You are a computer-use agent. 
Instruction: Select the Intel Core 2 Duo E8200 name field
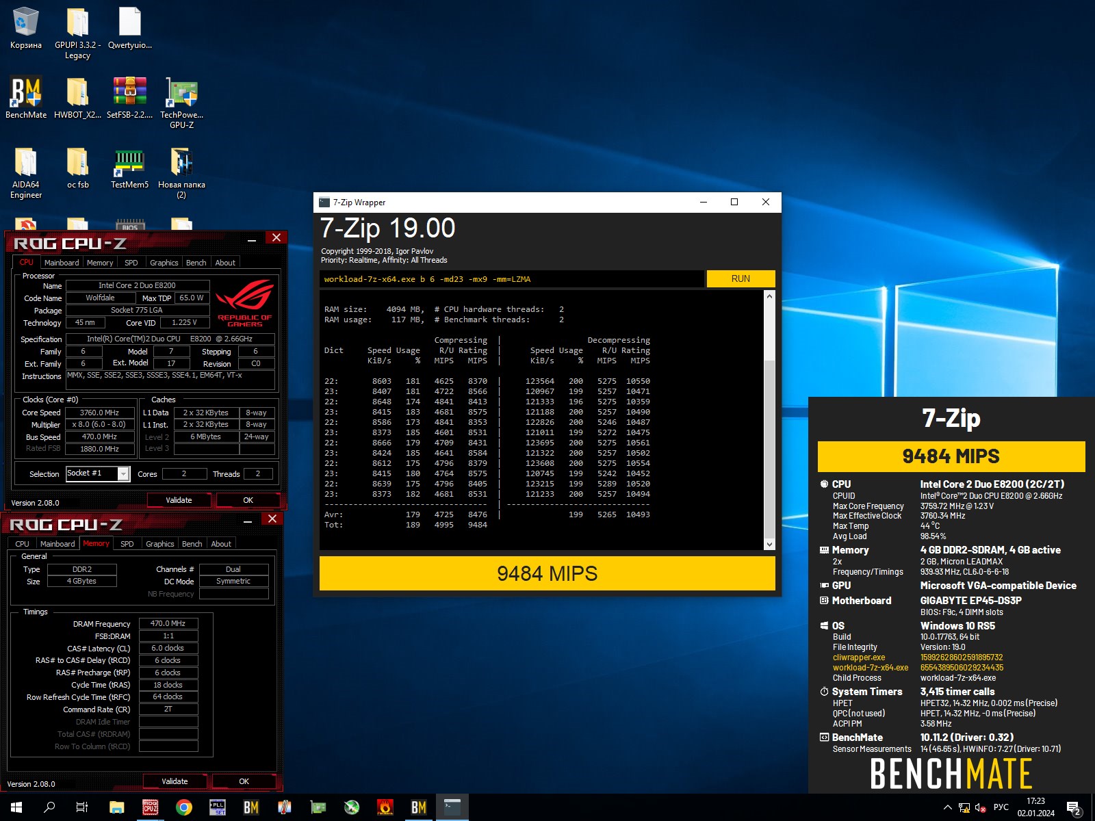[x=137, y=285]
